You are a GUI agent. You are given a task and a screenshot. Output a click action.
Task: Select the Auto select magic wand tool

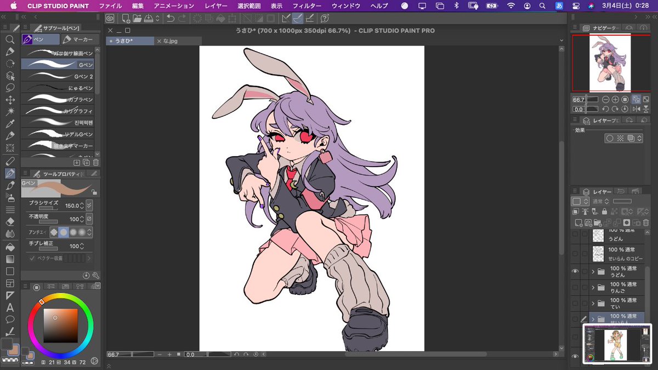click(x=10, y=112)
